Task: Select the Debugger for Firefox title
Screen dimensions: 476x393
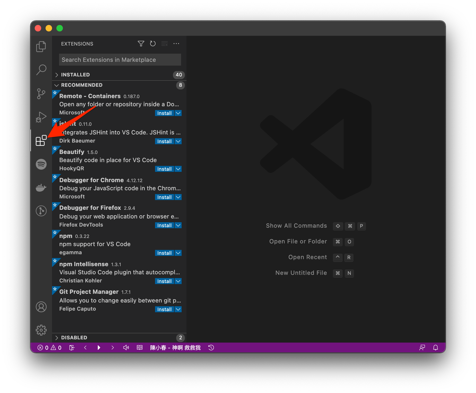Action: (90, 208)
